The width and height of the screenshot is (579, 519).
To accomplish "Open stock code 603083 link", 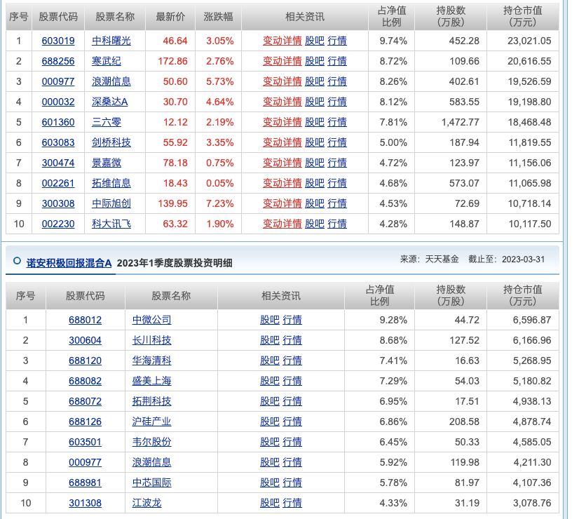I will pyautogui.click(x=58, y=142).
